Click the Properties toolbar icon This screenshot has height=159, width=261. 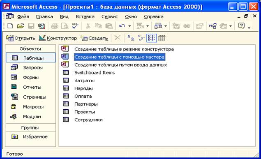point(200,26)
